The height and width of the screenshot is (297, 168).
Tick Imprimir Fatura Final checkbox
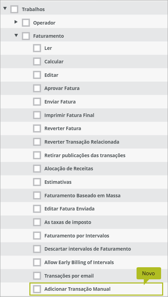pyautogui.click(x=37, y=115)
